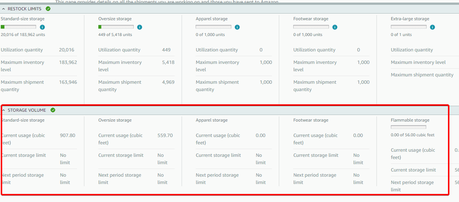Click the Apparel storage info icon
The width and height of the screenshot is (459, 202).
click(237, 27)
